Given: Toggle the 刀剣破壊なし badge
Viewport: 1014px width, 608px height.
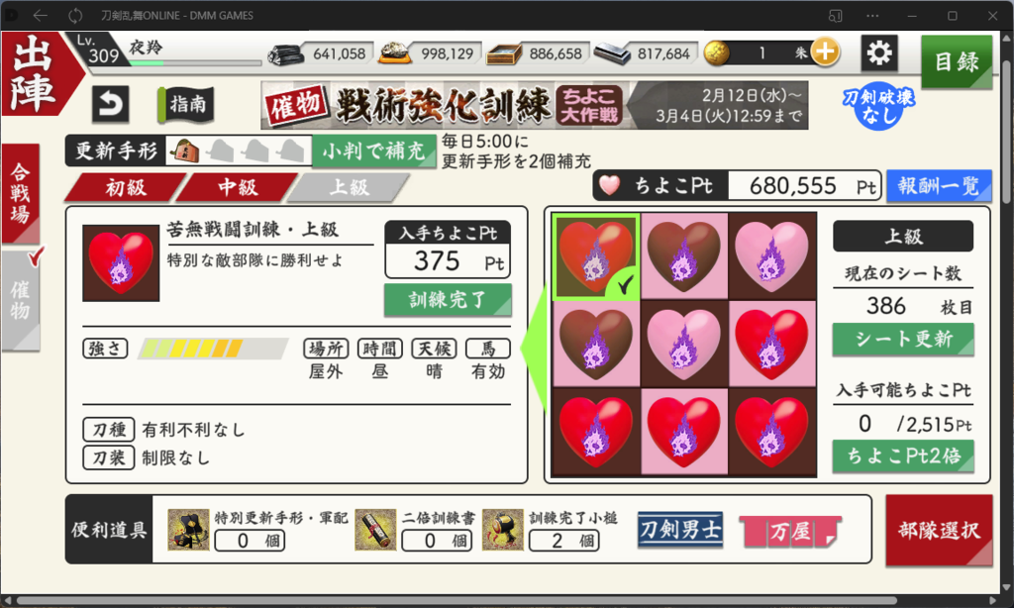Looking at the screenshot, I should [878, 106].
